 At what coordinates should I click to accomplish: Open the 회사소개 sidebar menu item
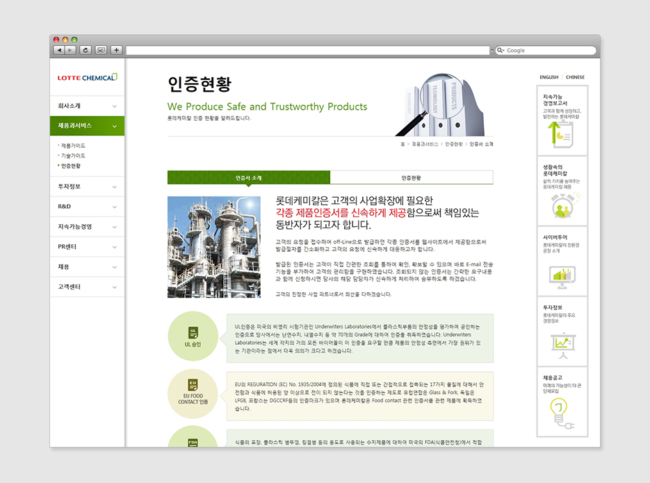(x=87, y=106)
